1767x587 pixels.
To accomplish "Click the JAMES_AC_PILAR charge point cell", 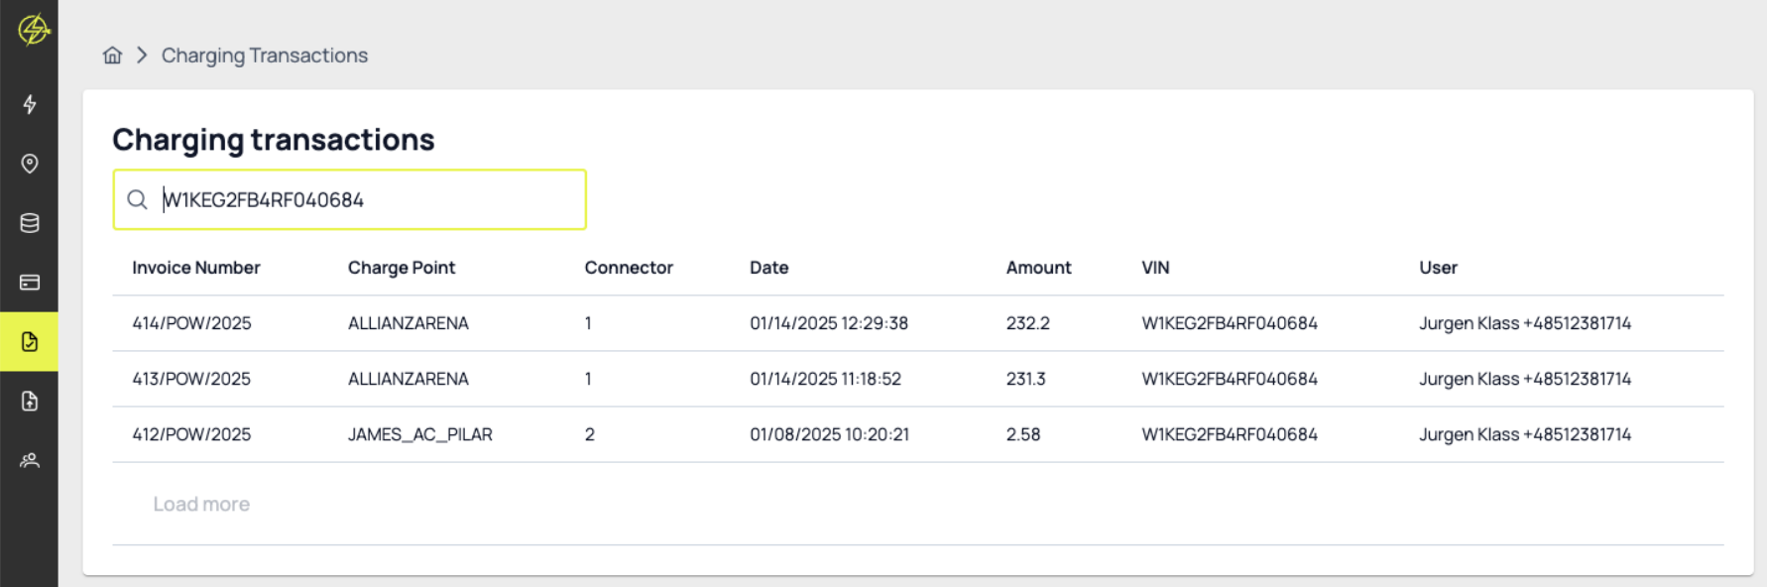I will (x=419, y=434).
